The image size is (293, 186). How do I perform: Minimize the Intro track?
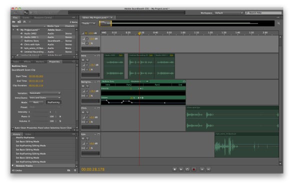click(x=95, y=55)
